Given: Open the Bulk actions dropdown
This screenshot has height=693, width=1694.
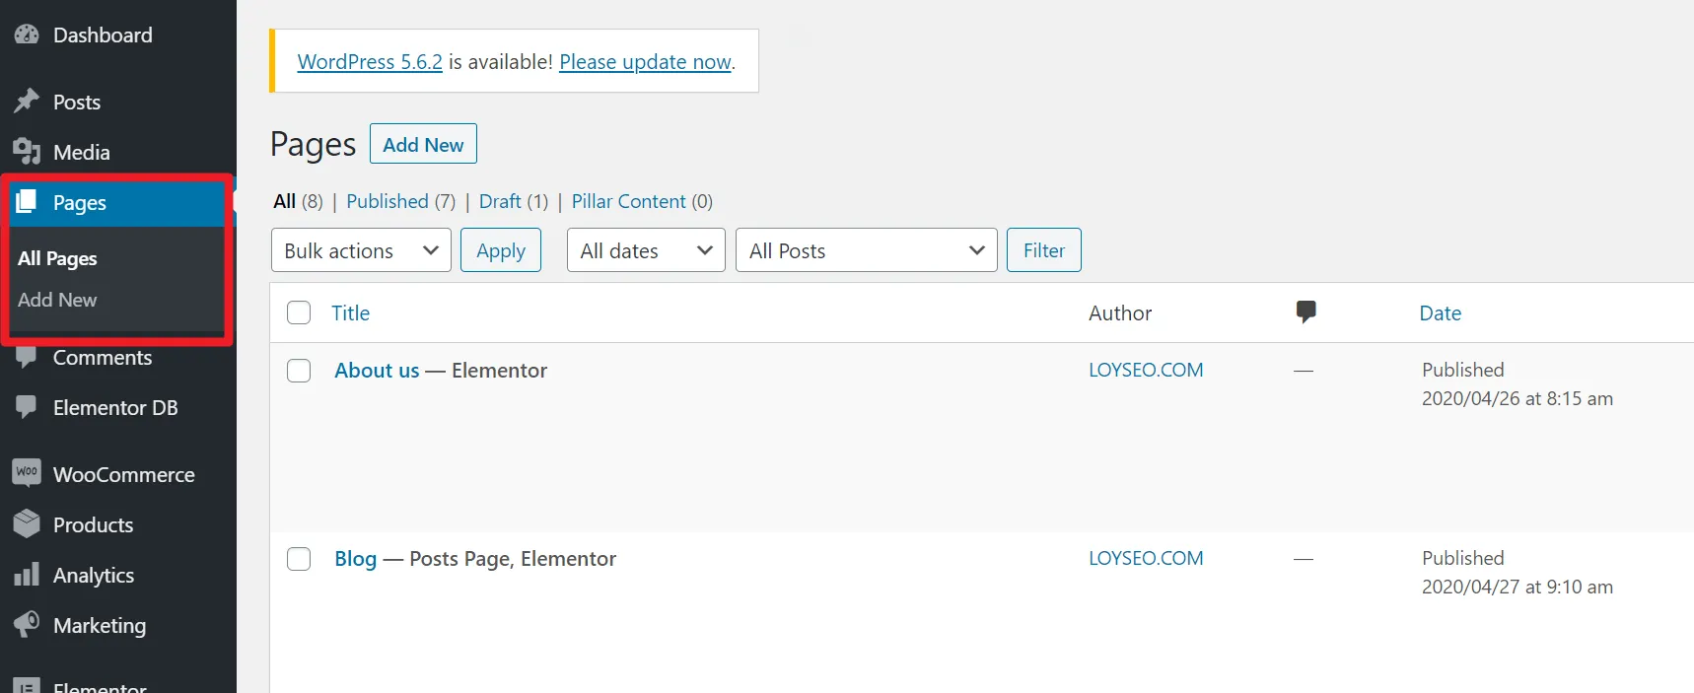Looking at the screenshot, I should [x=361, y=250].
